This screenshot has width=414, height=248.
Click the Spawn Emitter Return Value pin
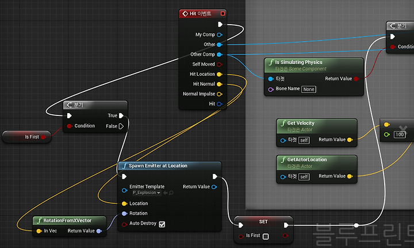214,187
